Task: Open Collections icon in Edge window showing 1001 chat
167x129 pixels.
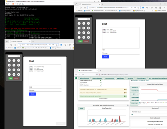Action: pyautogui.click(x=156, y=7)
